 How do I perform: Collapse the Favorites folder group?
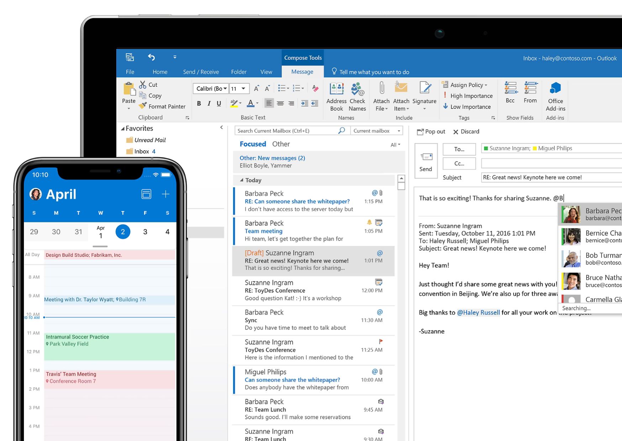(123, 129)
